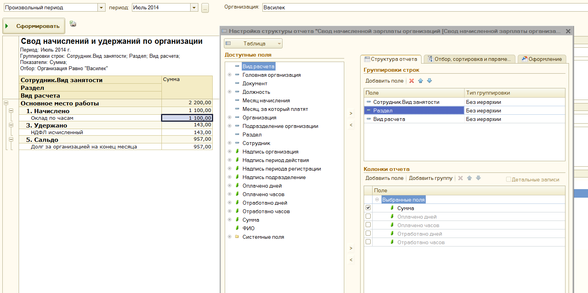Click the lower remove column left arrow
The image size is (588, 293).
pyautogui.click(x=351, y=260)
